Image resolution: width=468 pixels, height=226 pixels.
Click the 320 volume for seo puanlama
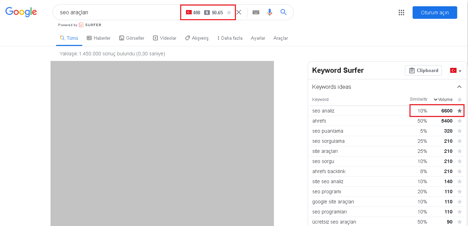tap(448, 131)
